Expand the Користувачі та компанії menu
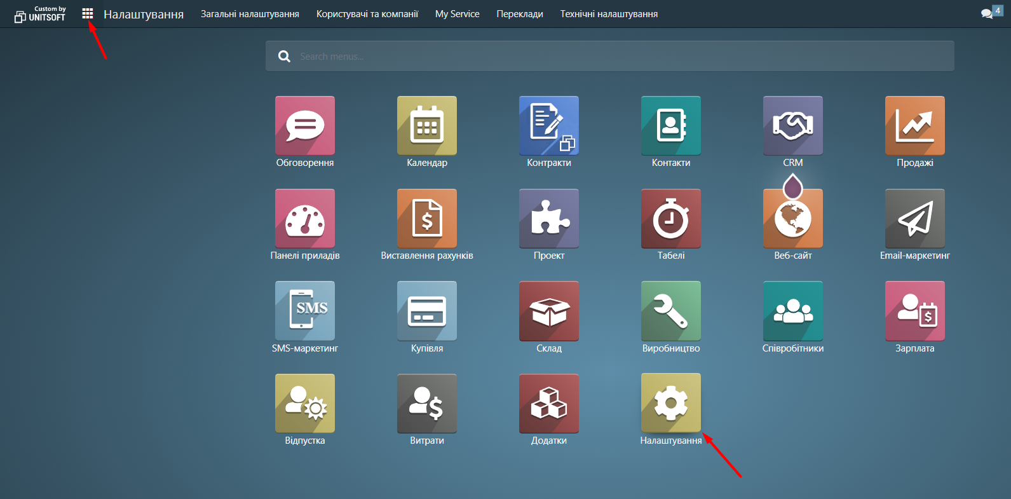The height and width of the screenshot is (499, 1011). 367,14
